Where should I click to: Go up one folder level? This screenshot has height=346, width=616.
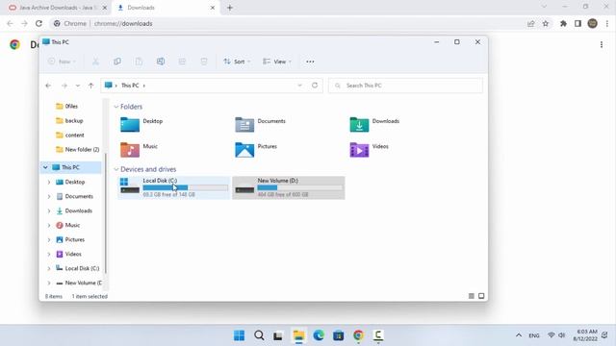pos(91,86)
